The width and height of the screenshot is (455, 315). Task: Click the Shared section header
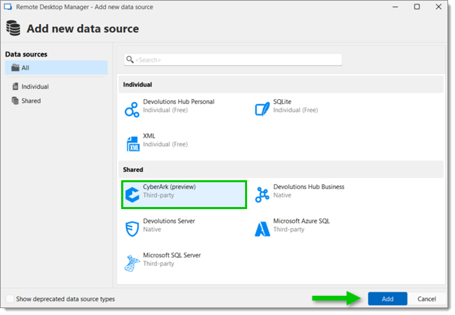coord(281,169)
